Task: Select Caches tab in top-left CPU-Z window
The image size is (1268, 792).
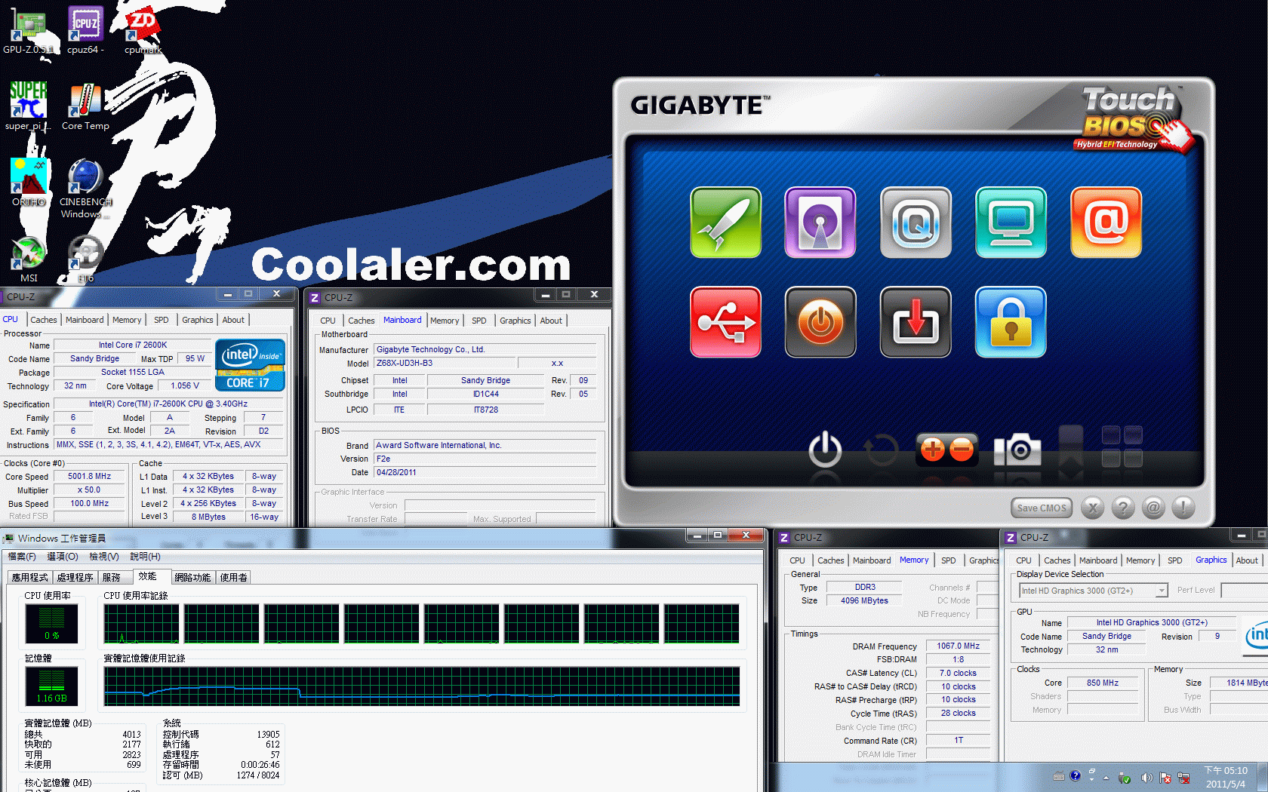Action: point(43,320)
